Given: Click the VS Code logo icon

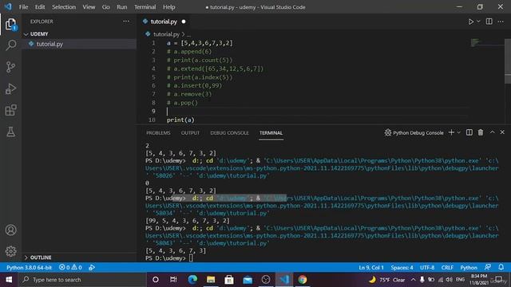Looking at the screenshot, I should click(x=8, y=6).
